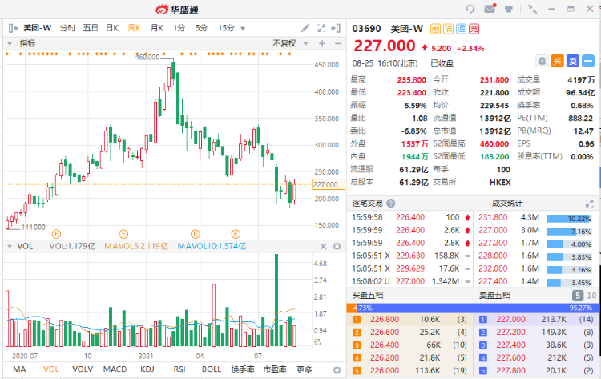Select the VOLV indicator

[x=83, y=369]
